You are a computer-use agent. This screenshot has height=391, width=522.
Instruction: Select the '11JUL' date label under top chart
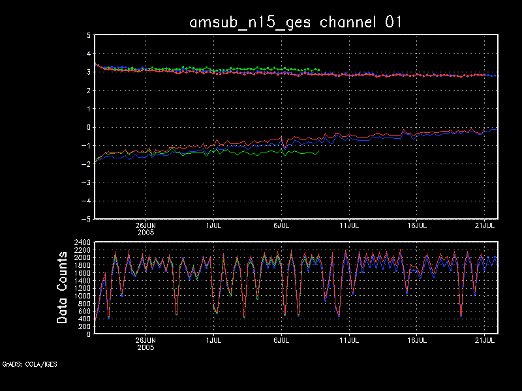pos(349,225)
